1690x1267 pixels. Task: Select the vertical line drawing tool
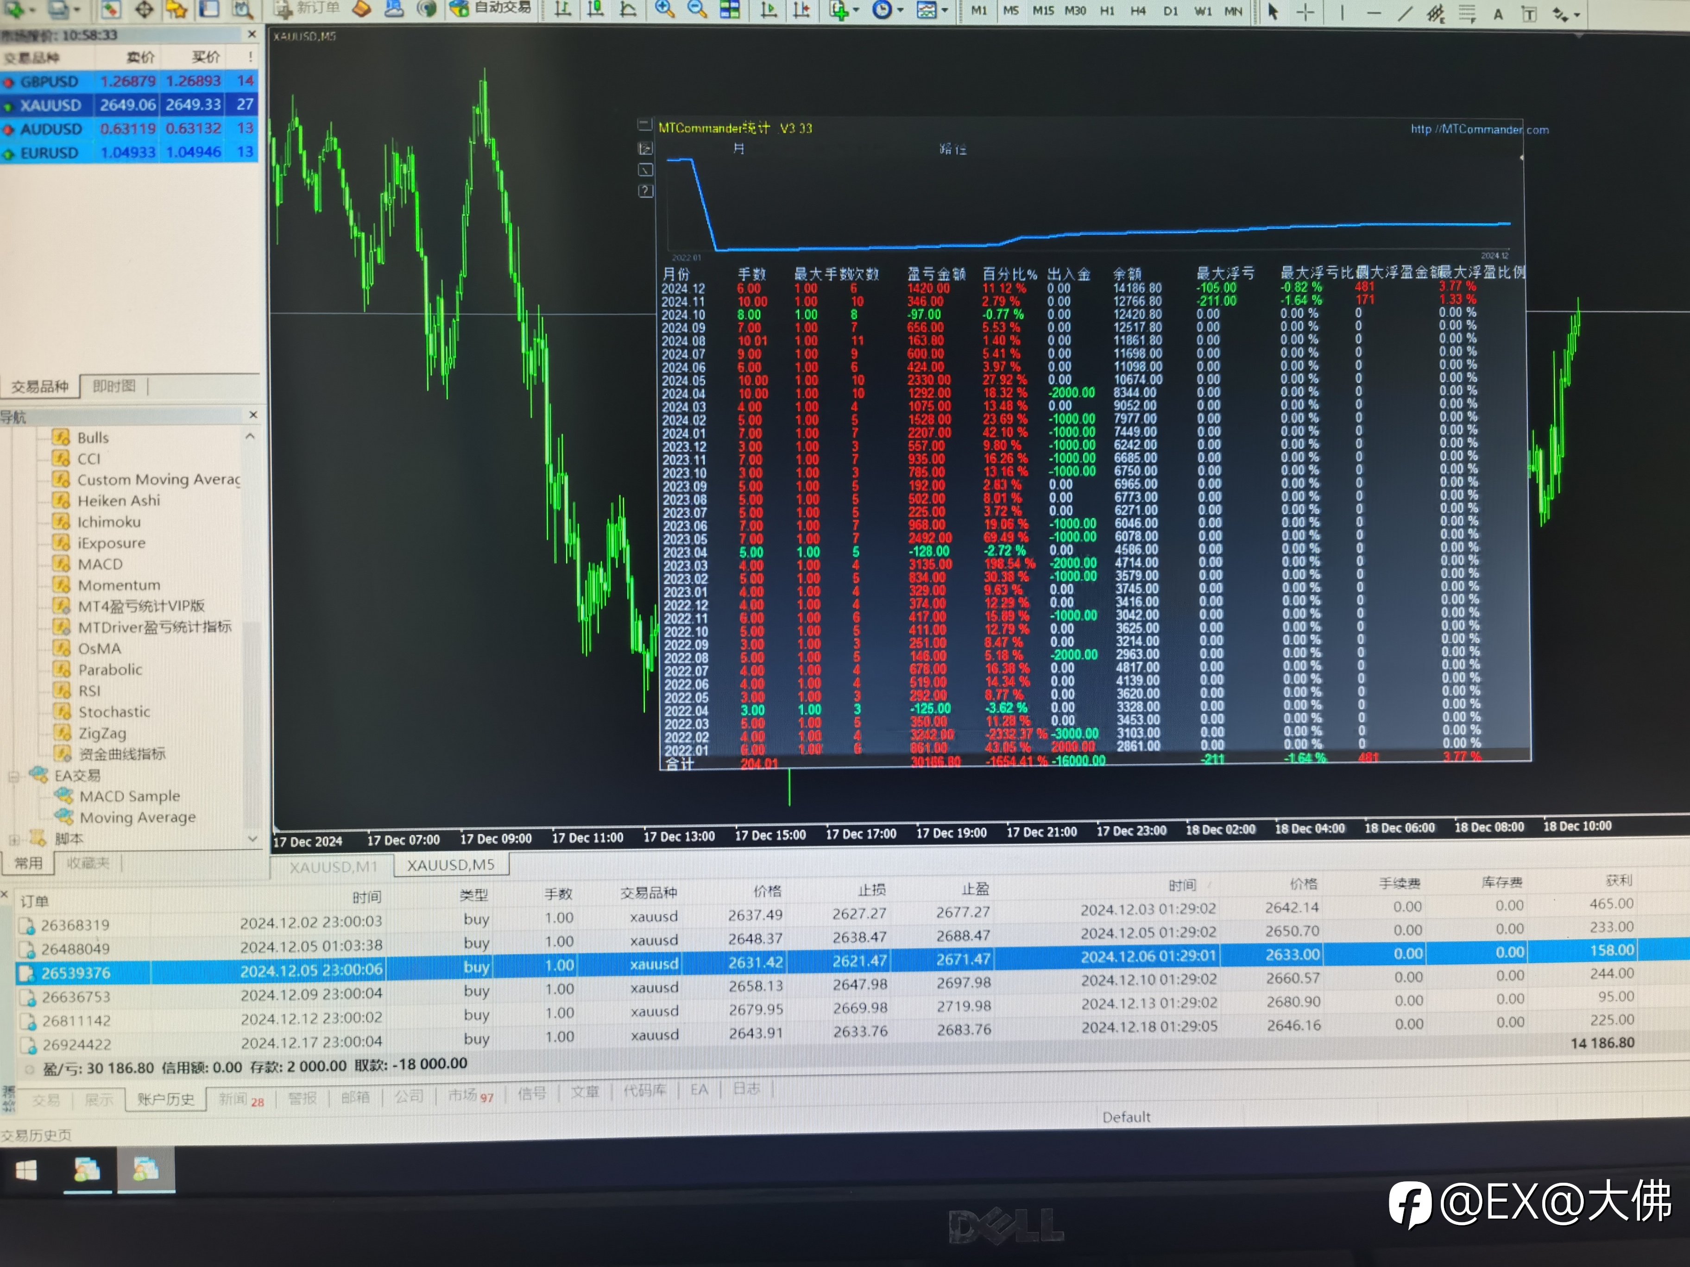pyautogui.click(x=1342, y=12)
